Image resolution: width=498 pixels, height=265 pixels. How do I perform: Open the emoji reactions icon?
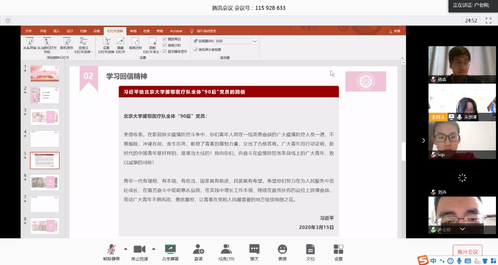coord(282,250)
